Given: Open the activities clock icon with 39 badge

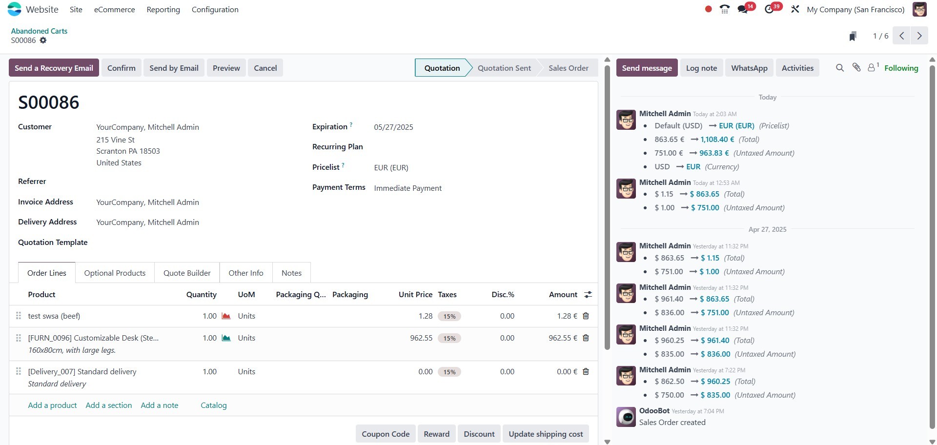Looking at the screenshot, I should click(769, 9).
